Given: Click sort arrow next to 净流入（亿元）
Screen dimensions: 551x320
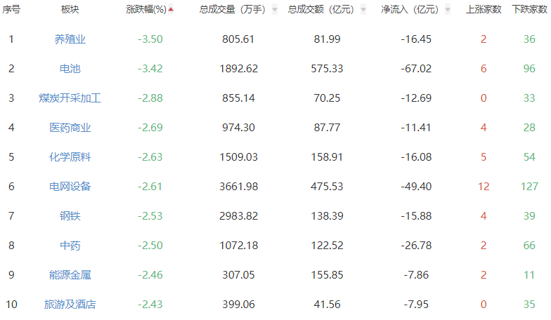Looking at the screenshot, I should tap(448, 11).
